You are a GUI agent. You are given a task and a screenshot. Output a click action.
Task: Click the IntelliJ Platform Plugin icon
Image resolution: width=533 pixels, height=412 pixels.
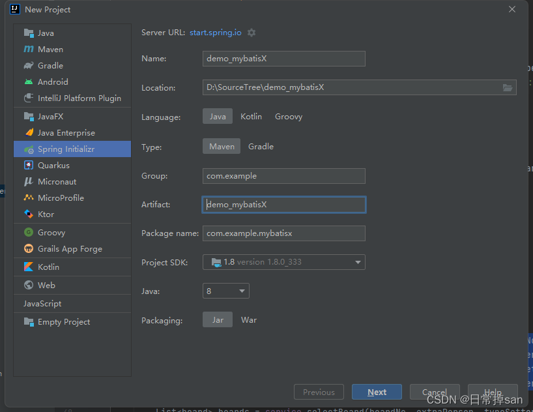pos(29,98)
